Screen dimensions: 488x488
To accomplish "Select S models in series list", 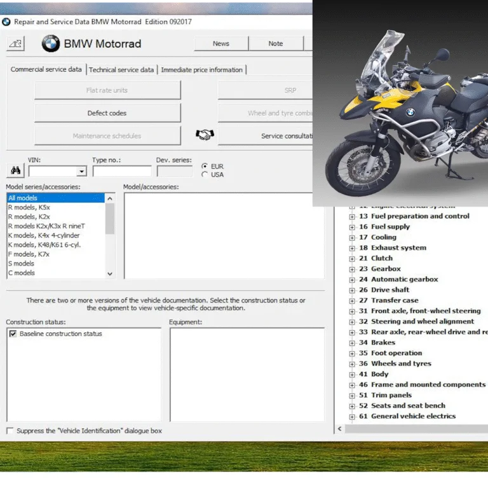I will 56,263.
